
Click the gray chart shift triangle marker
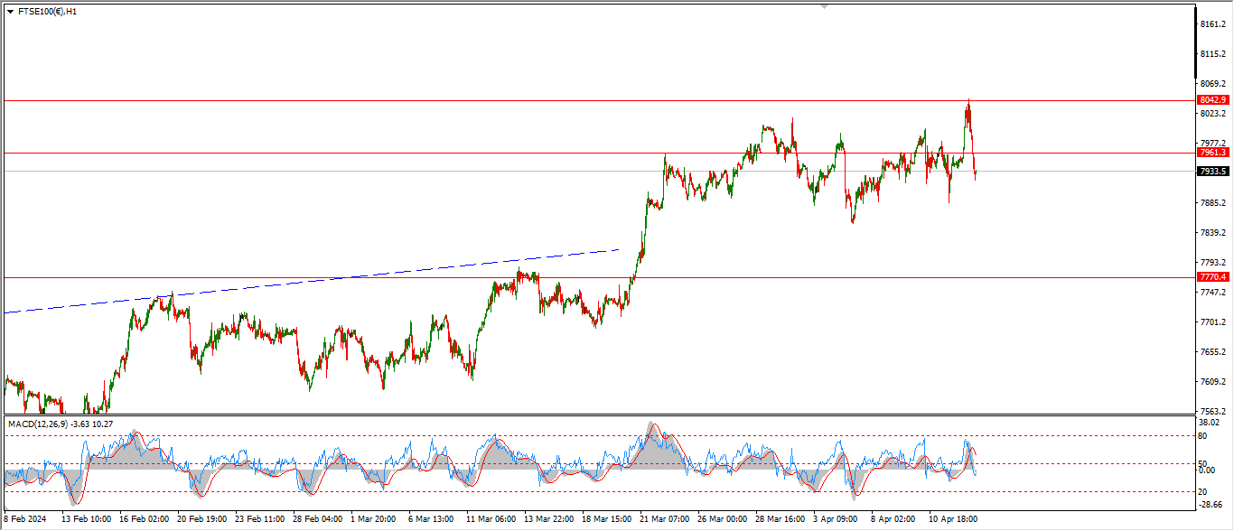pos(824,5)
